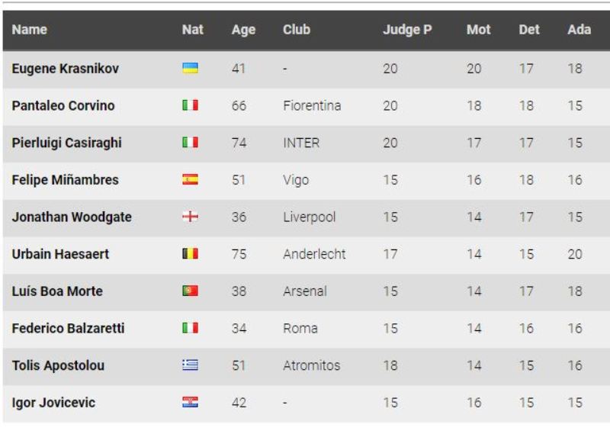
Task: Click the Italy flag beside Pantaleo Corvino
Action: pyautogui.click(x=191, y=106)
